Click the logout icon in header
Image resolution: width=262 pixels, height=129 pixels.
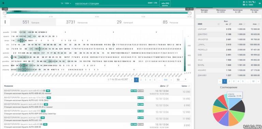(260, 3)
